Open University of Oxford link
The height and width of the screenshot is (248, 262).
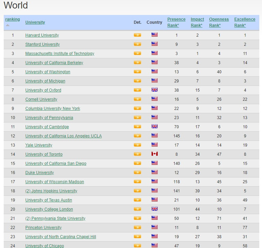pyautogui.click(x=43, y=90)
